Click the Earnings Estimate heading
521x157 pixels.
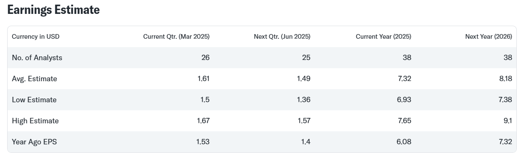pyautogui.click(x=53, y=10)
